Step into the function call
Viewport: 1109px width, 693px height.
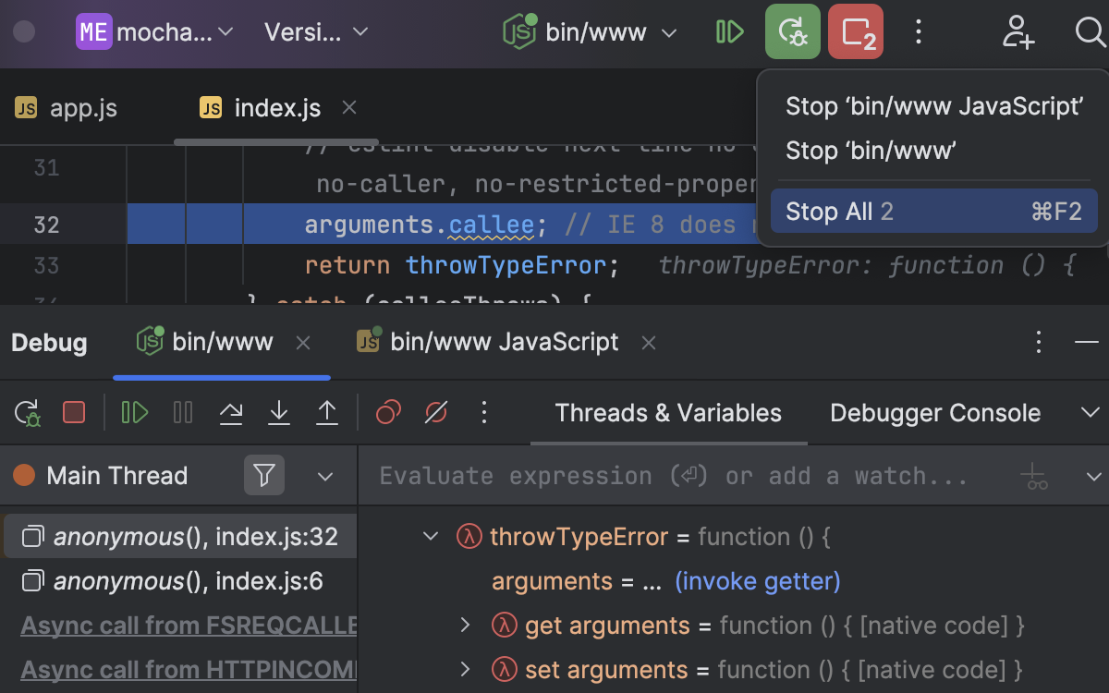point(279,412)
